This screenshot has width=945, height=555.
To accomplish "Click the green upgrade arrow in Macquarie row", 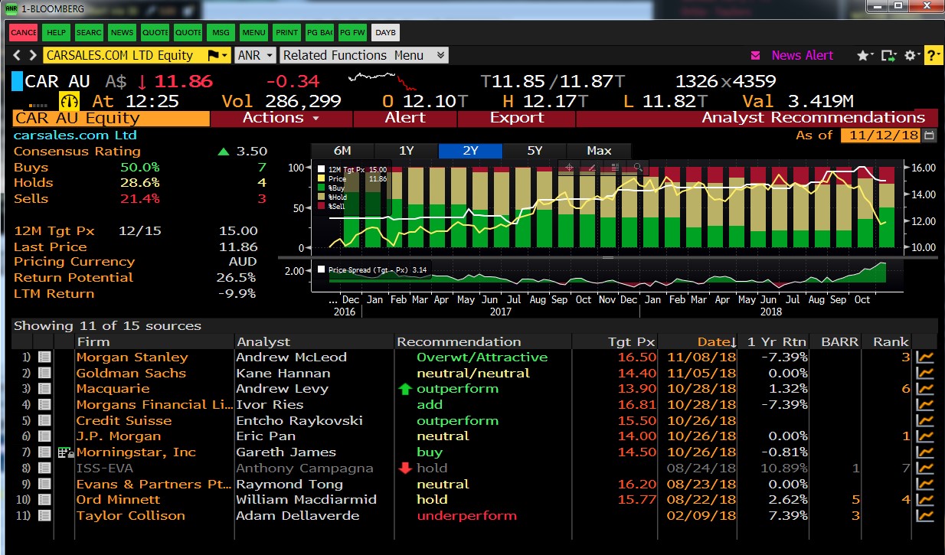I will pos(405,389).
